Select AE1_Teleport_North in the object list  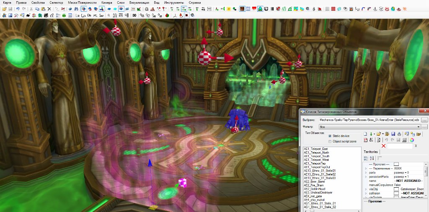317,153
